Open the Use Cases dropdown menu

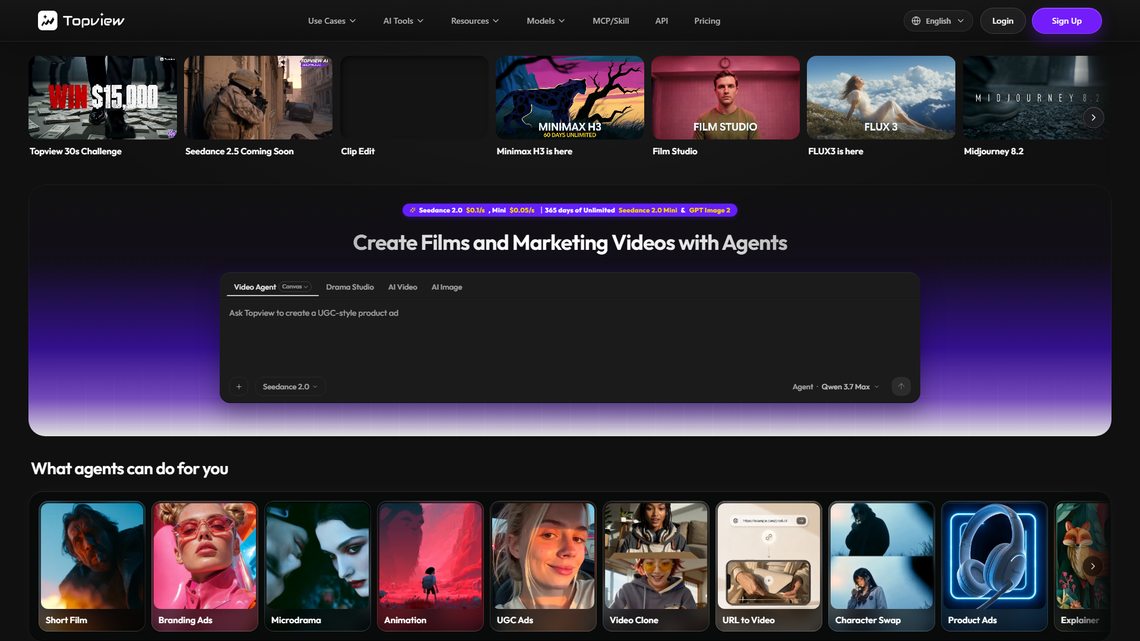[332, 21]
